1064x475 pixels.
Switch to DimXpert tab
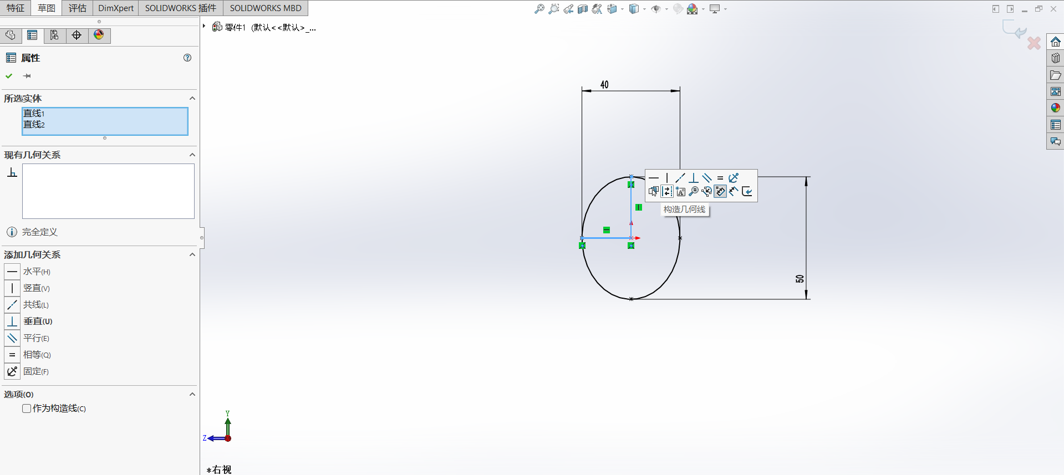click(116, 8)
